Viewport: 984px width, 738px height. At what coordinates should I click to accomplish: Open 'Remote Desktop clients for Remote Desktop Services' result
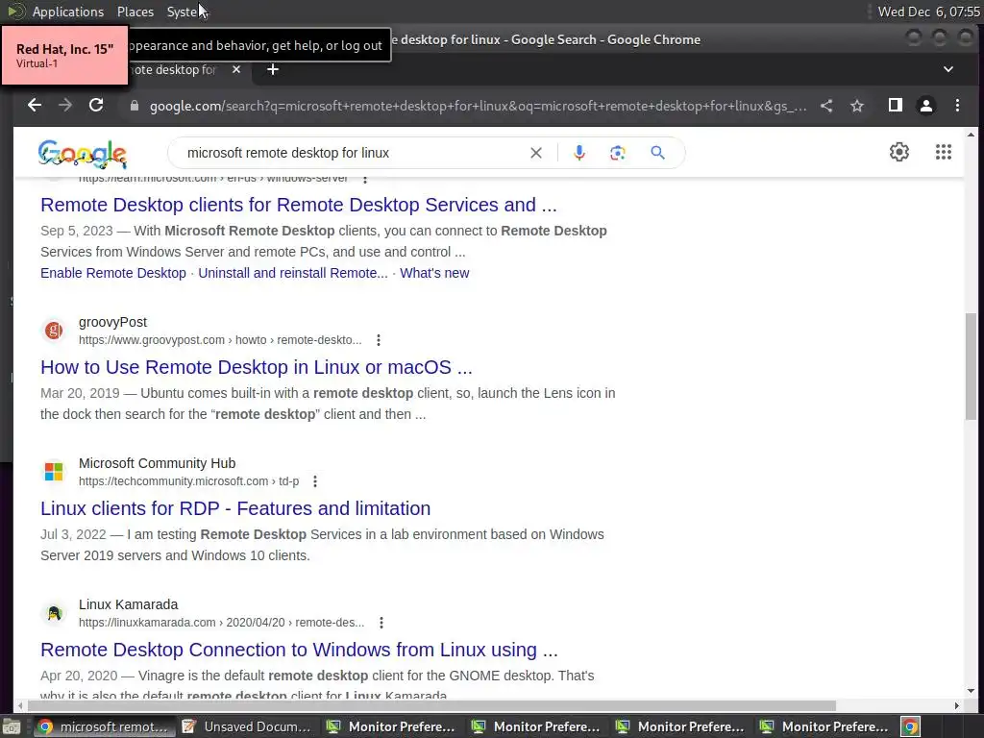pyautogui.click(x=299, y=205)
